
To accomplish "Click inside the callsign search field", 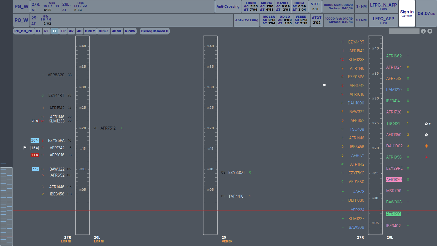I will pyautogui.click(x=404, y=31).
